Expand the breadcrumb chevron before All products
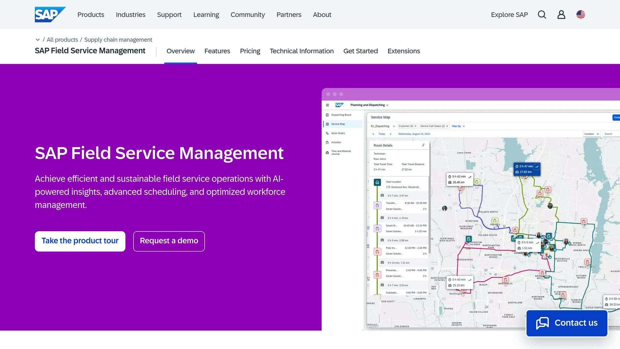This screenshot has width=620, height=349. tap(38, 40)
